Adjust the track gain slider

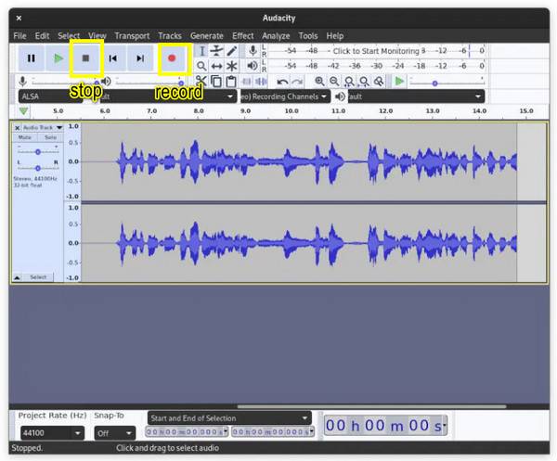click(x=38, y=152)
